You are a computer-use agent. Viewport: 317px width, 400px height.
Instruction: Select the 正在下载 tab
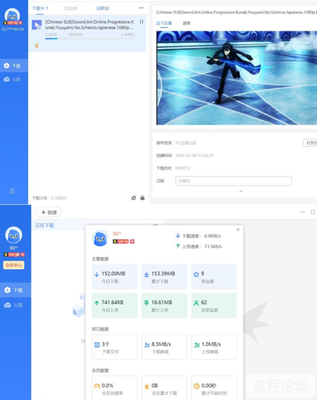coord(45,226)
